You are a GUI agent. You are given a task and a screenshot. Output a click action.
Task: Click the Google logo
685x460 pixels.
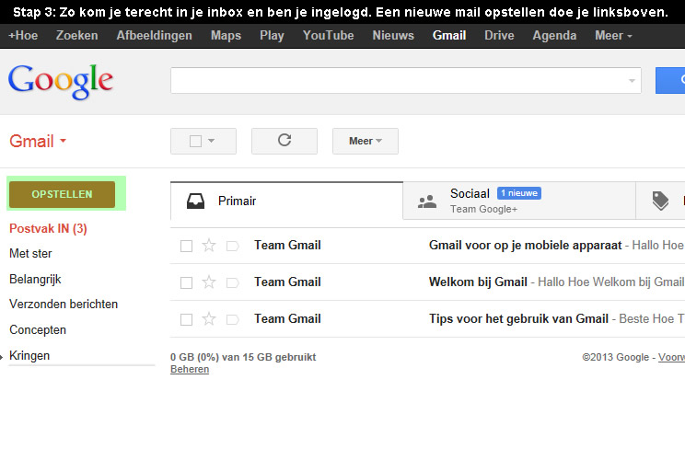[x=60, y=82]
